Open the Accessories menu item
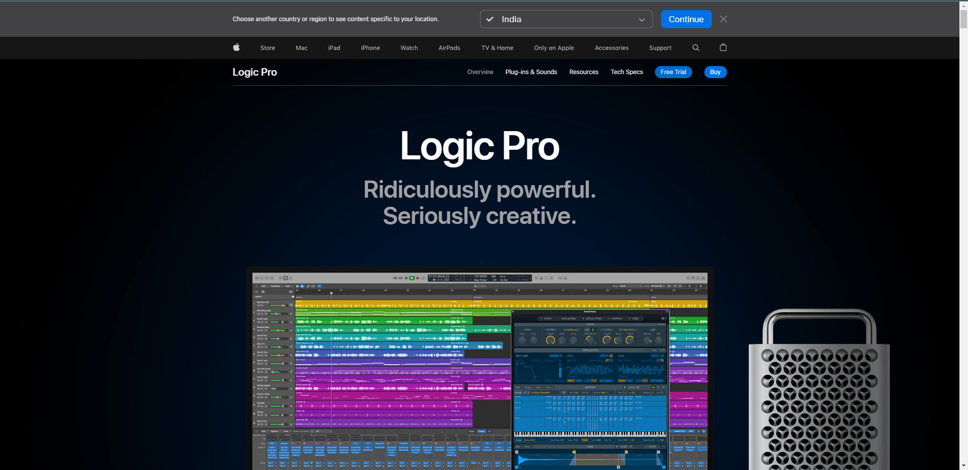Viewport: 968px width, 470px height. pyautogui.click(x=612, y=48)
